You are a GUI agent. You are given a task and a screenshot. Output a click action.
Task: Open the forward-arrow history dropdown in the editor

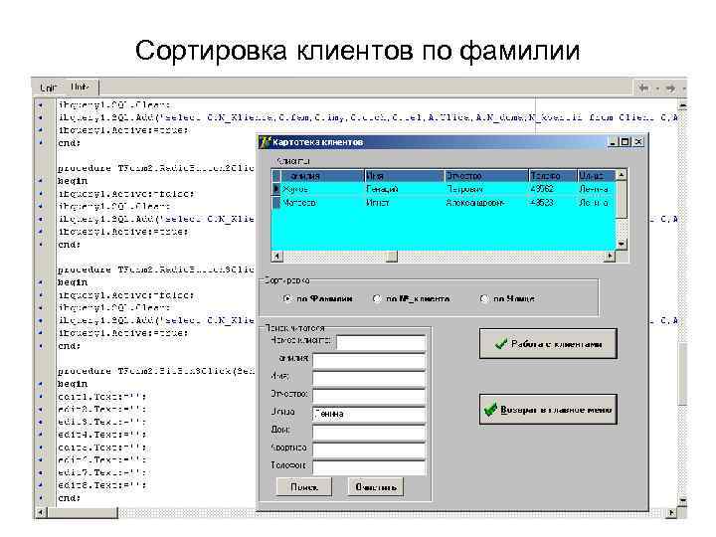pos(683,89)
